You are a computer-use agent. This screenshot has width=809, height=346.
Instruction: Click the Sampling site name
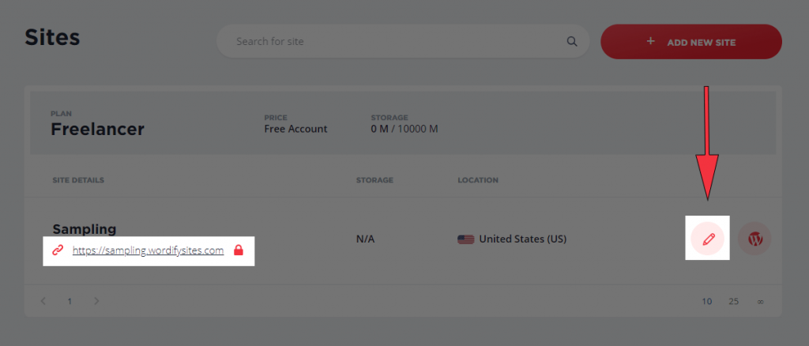(85, 229)
